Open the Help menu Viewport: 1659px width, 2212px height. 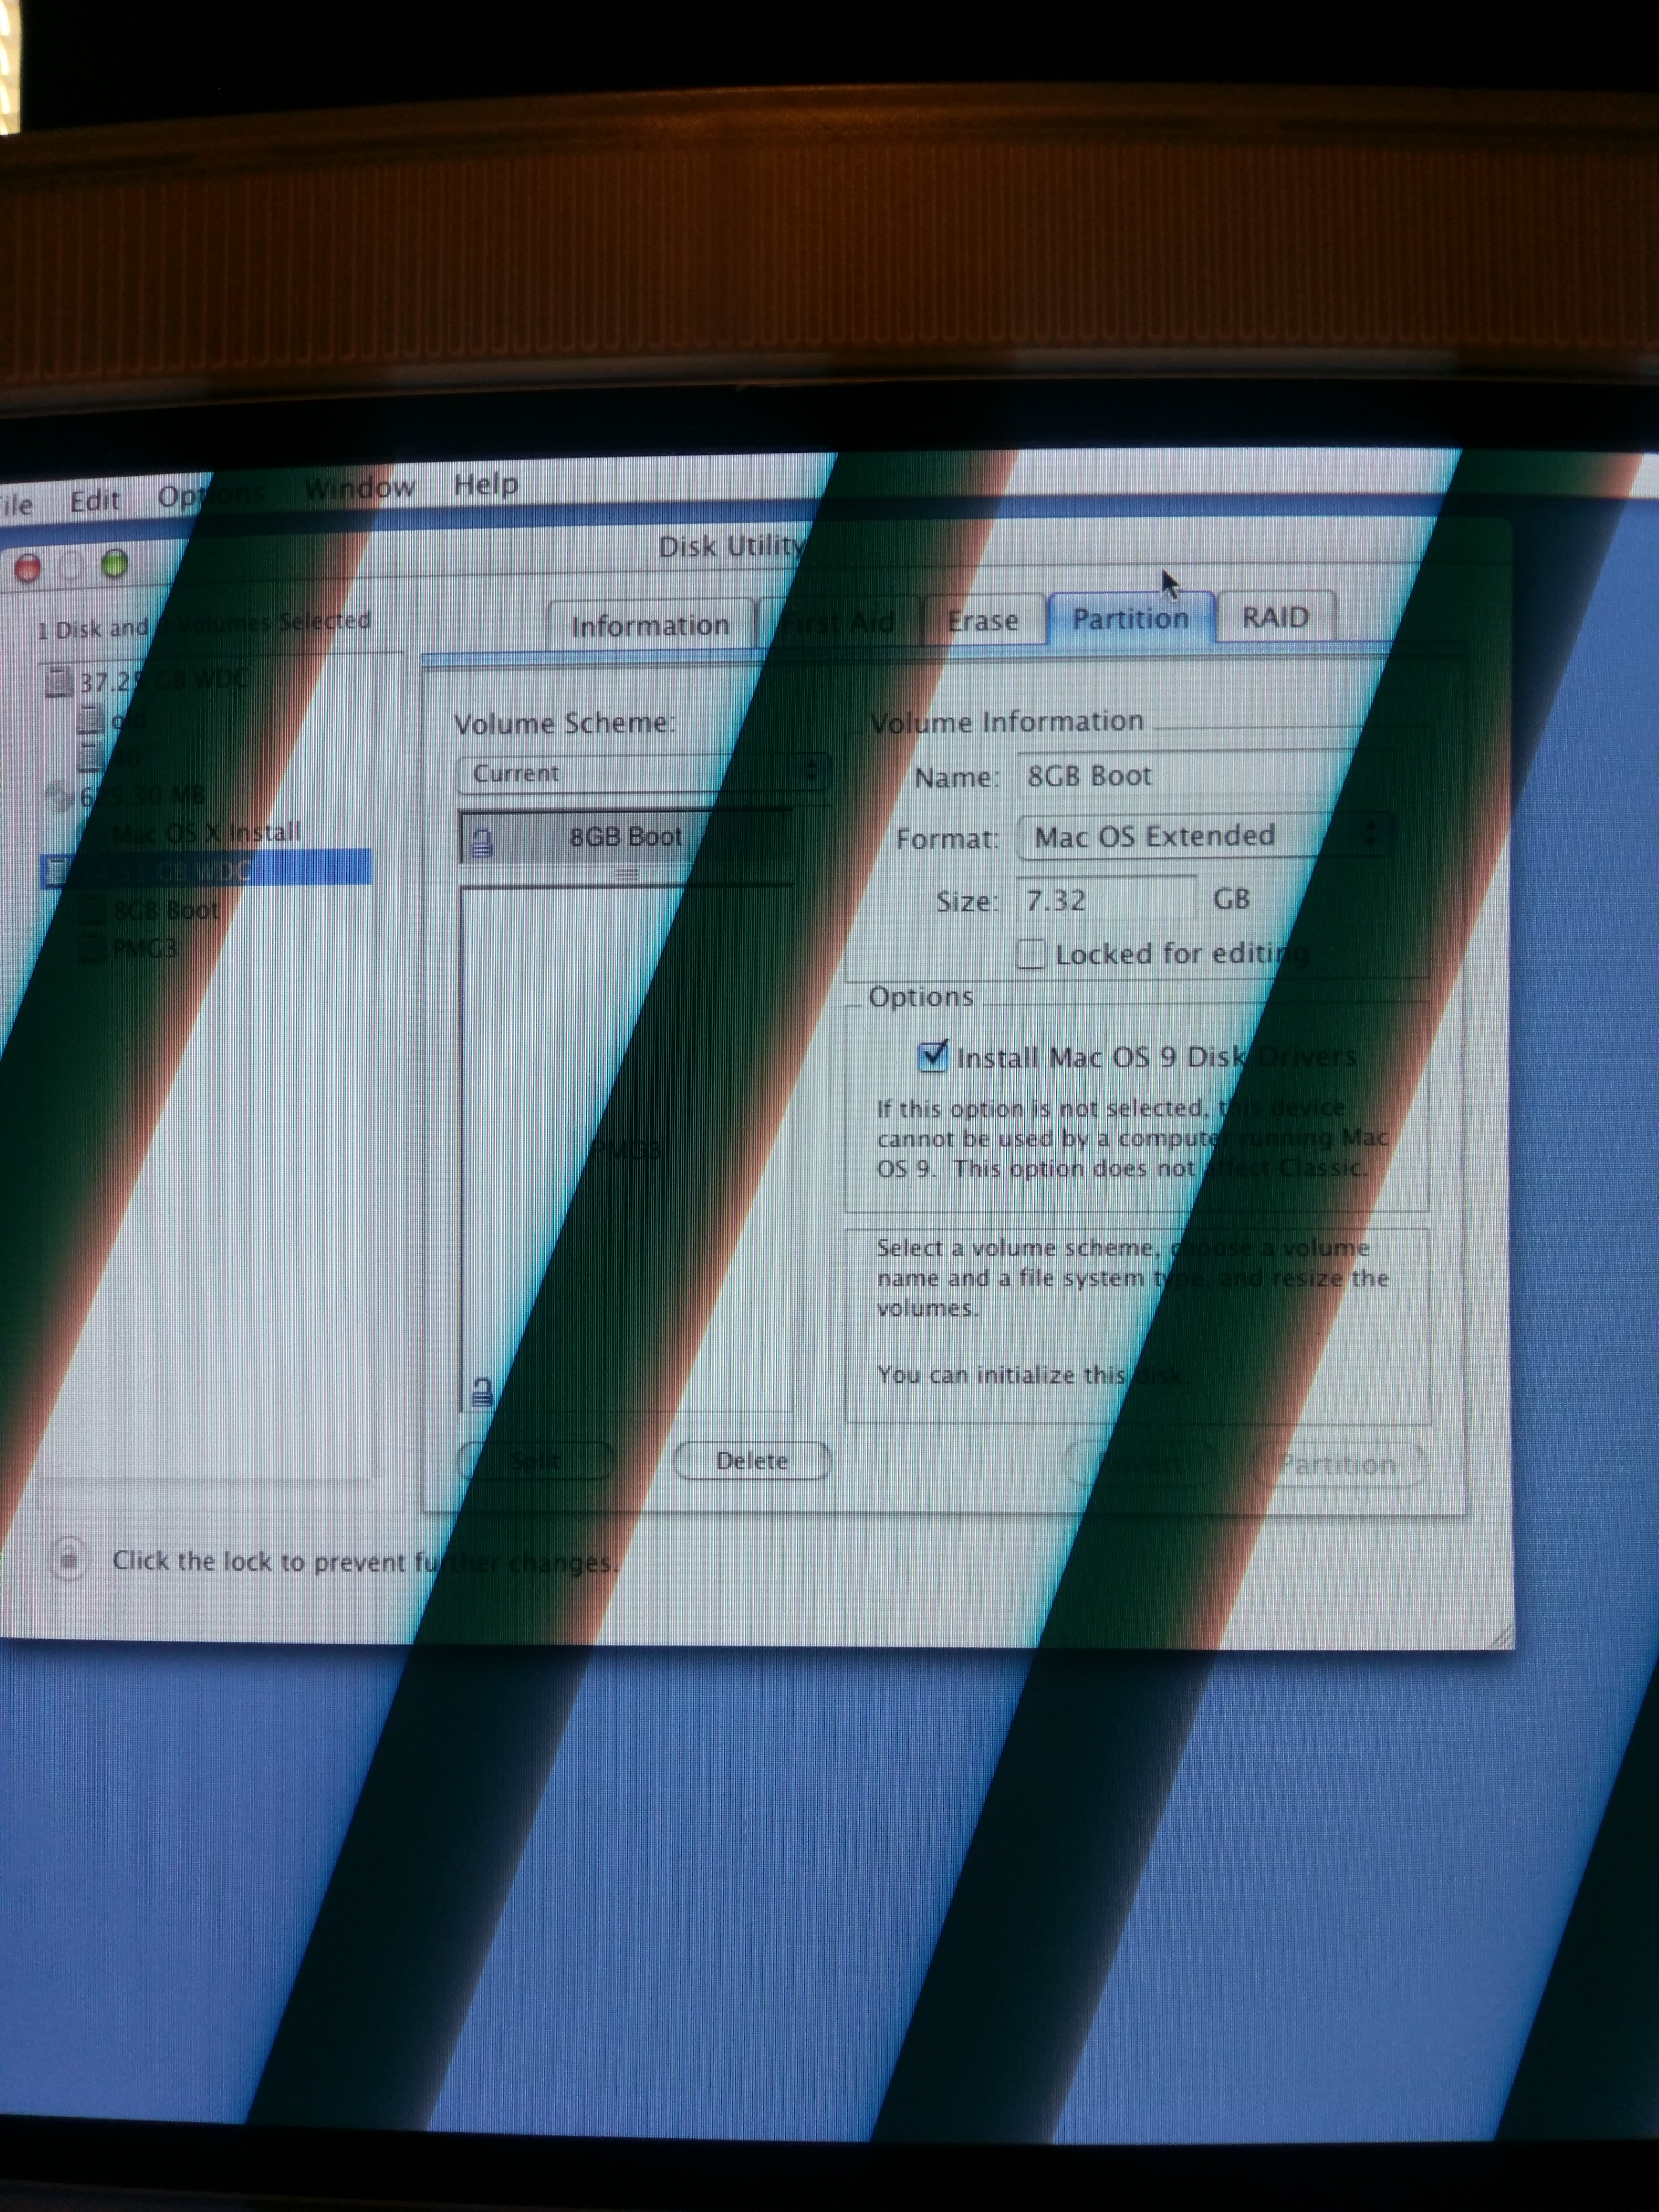coord(485,484)
